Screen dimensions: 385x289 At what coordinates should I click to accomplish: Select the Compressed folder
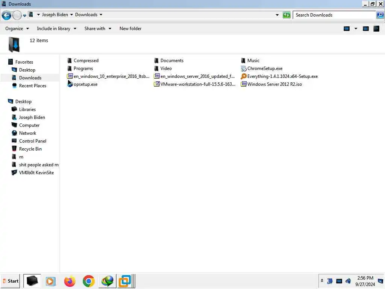click(x=83, y=61)
